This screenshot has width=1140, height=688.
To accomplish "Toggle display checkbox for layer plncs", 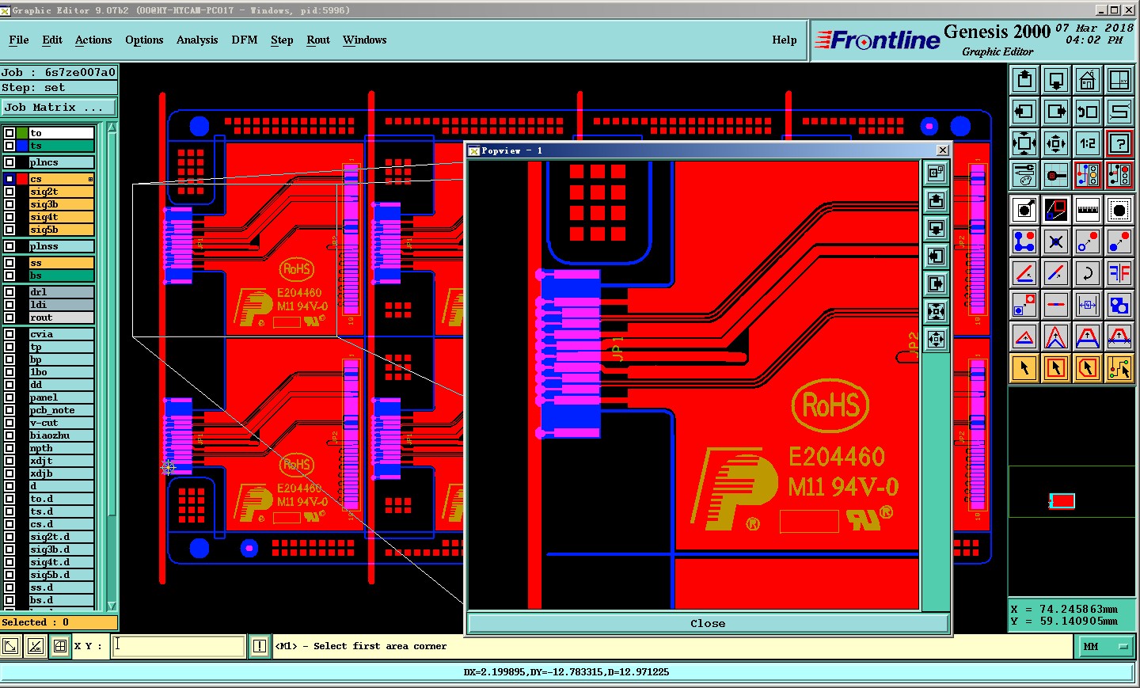I will (x=9, y=162).
